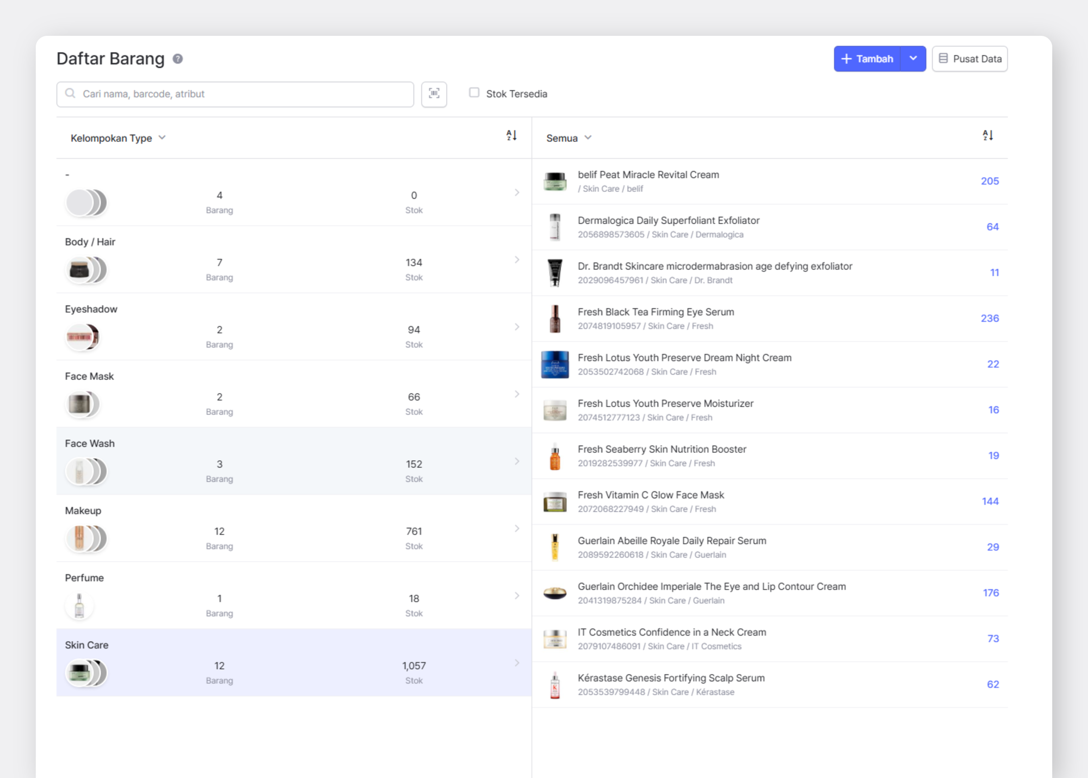The image size is (1088, 778).
Task: Click the Pusat Data database icon
Action: [x=943, y=58]
